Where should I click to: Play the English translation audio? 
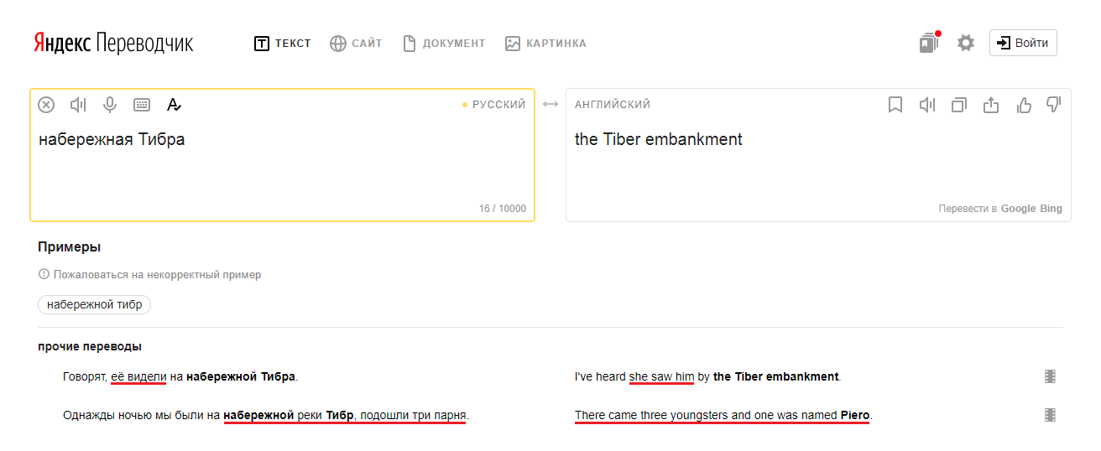pos(927,105)
